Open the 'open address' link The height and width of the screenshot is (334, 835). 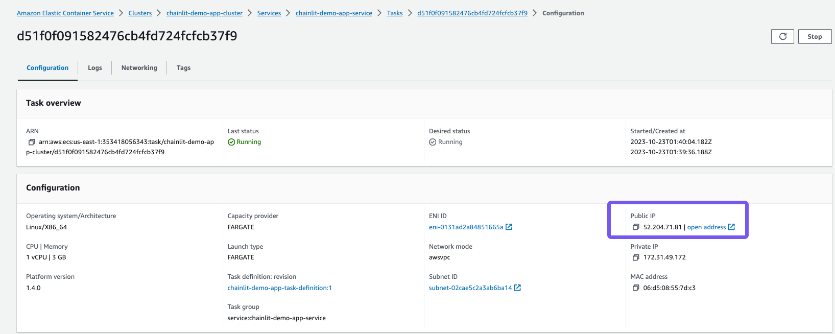pyautogui.click(x=706, y=227)
